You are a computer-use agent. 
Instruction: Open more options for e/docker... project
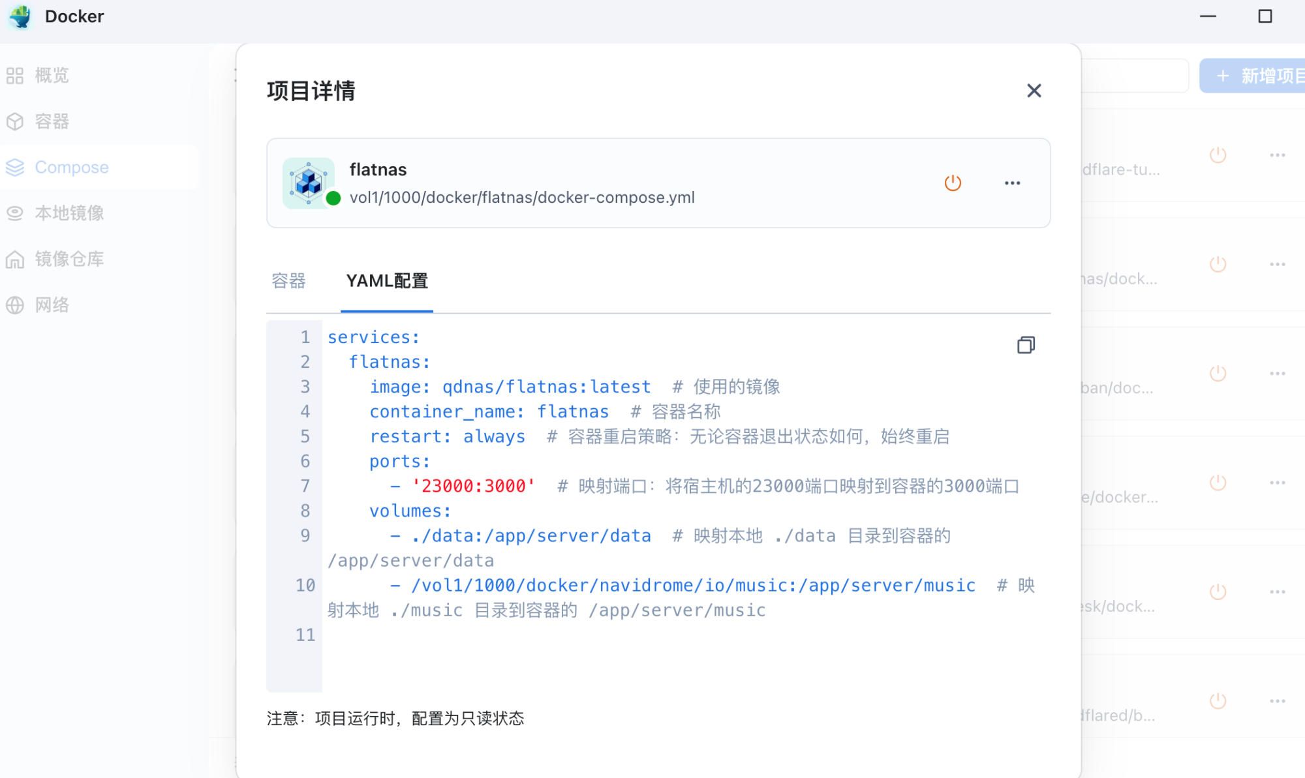click(1277, 483)
